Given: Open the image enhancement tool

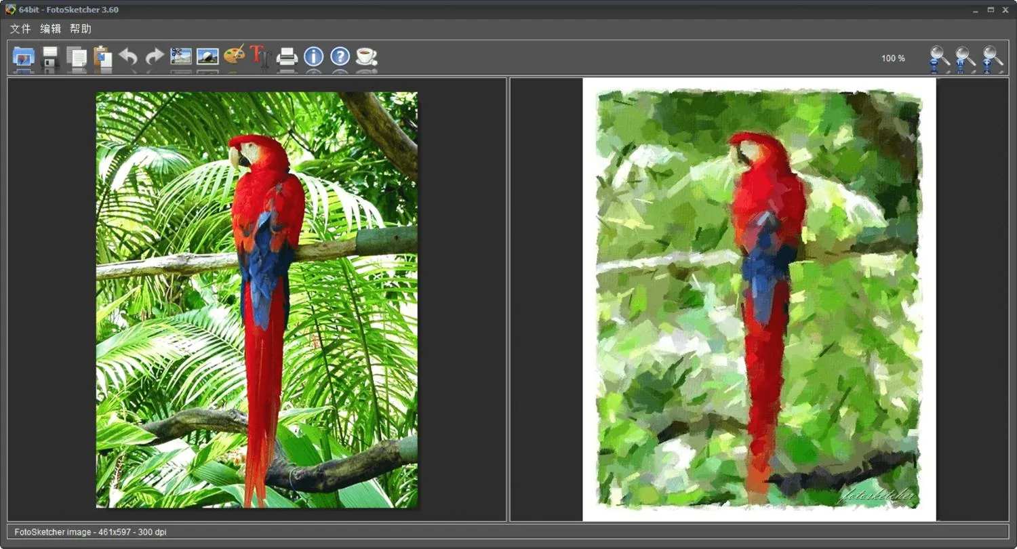Looking at the screenshot, I should (207, 57).
